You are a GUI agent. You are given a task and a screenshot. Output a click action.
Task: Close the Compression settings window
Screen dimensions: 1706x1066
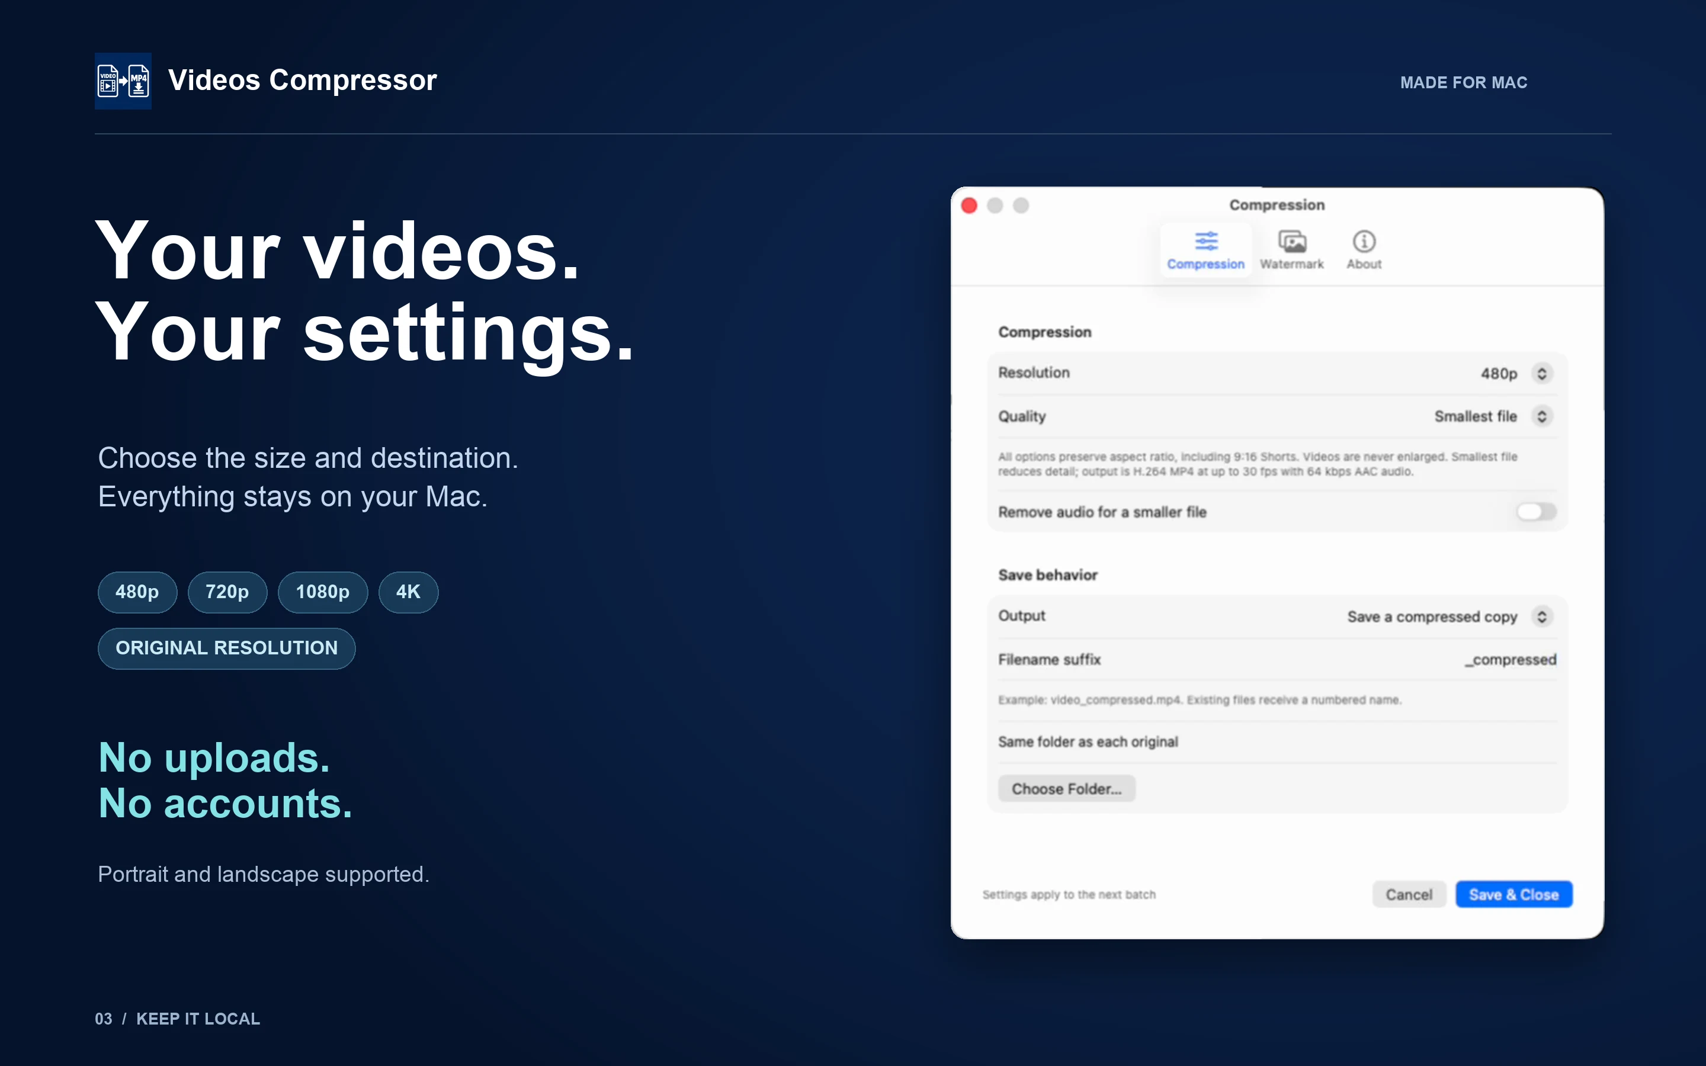point(969,205)
